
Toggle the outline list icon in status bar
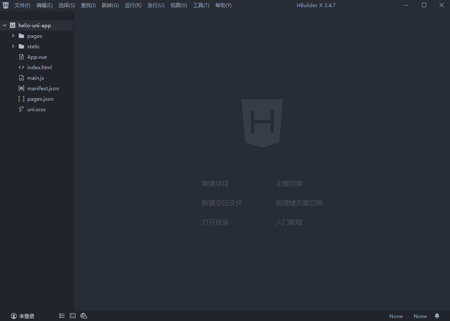[x=62, y=316]
